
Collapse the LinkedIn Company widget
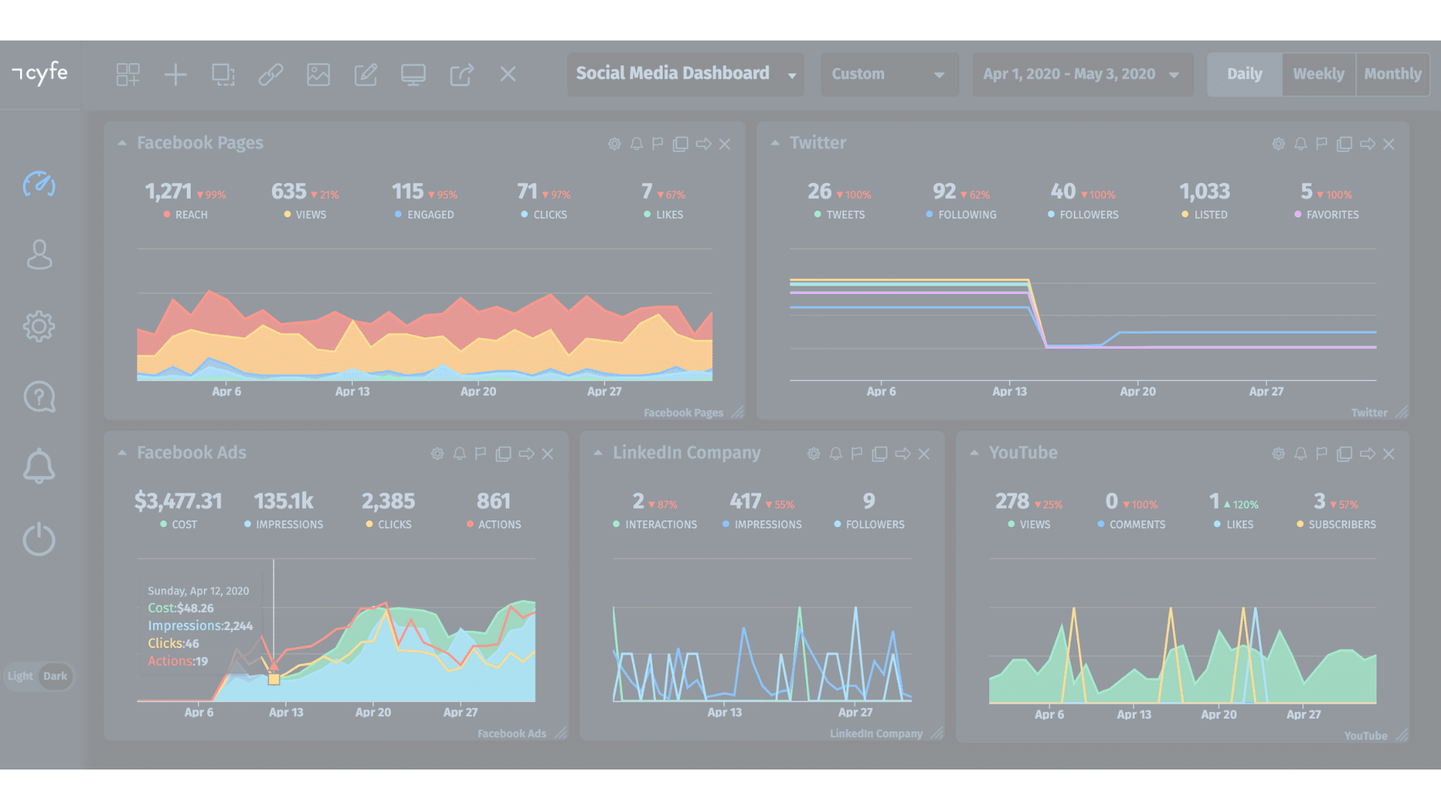point(598,452)
